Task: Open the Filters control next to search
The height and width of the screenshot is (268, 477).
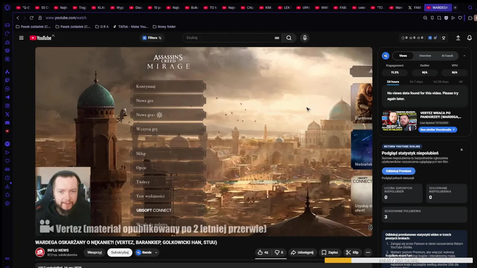Action: point(152,38)
